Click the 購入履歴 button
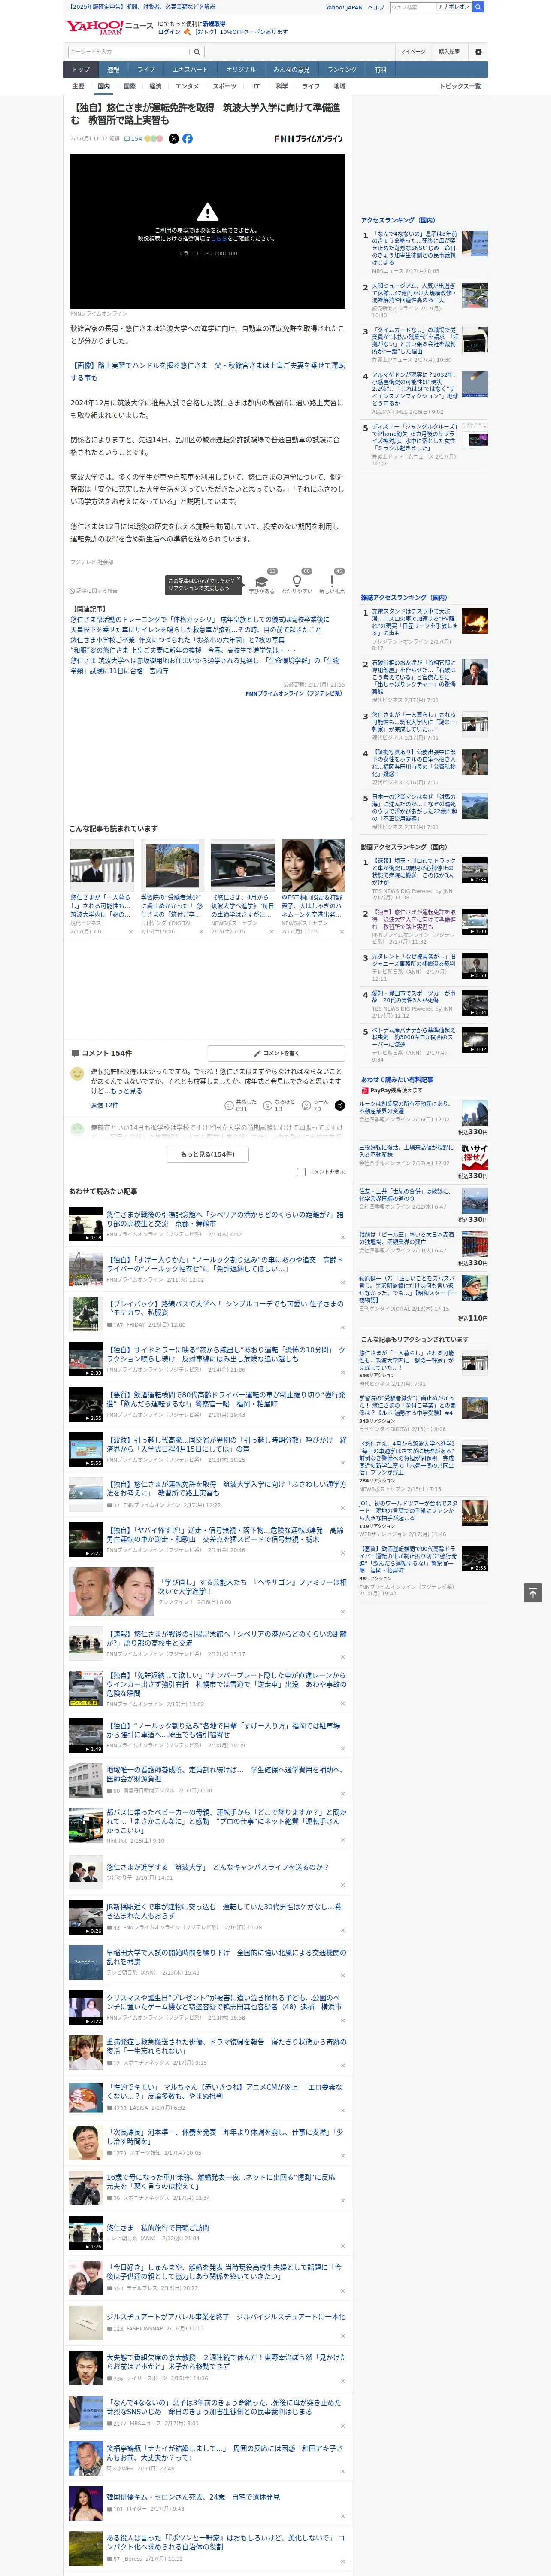Screen dimensions: 551x2576 pyautogui.click(x=449, y=52)
